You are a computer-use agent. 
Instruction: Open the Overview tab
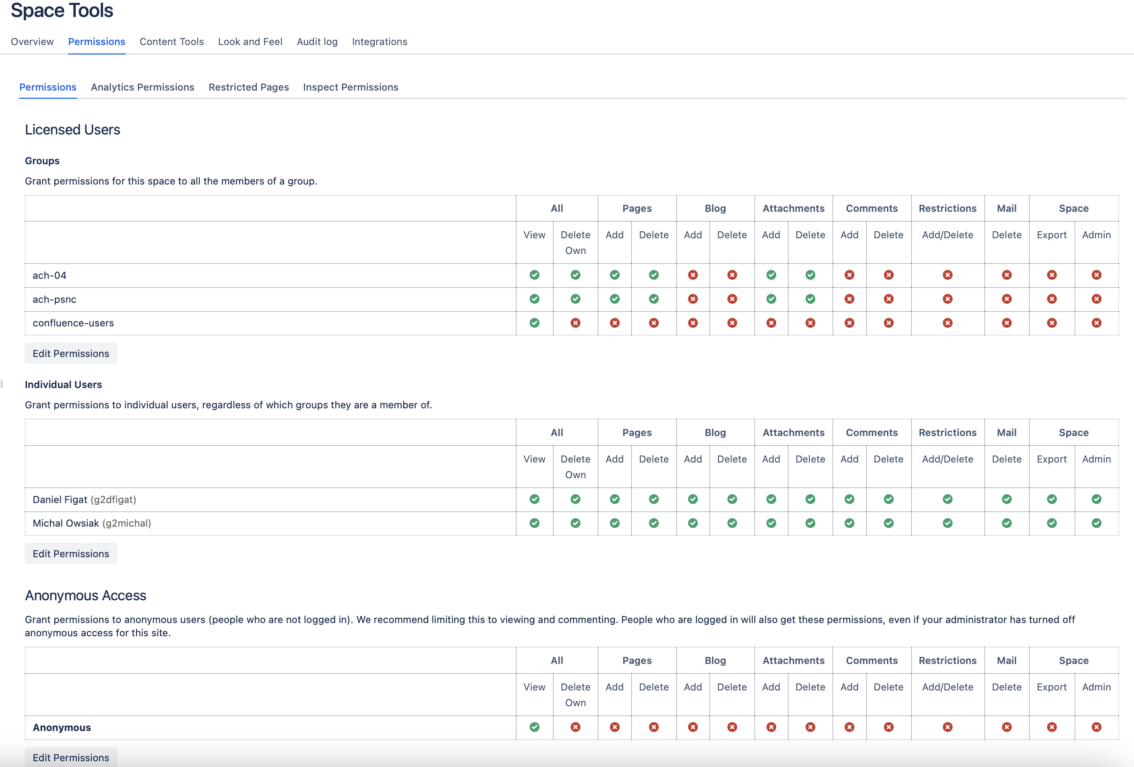pyautogui.click(x=32, y=41)
